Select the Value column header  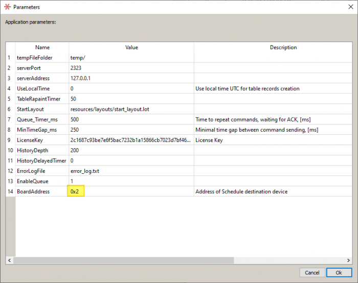pyautogui.click(x=131, y=47)
